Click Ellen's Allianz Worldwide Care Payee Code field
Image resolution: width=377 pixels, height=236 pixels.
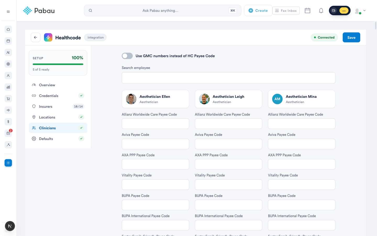click(156, 124)
